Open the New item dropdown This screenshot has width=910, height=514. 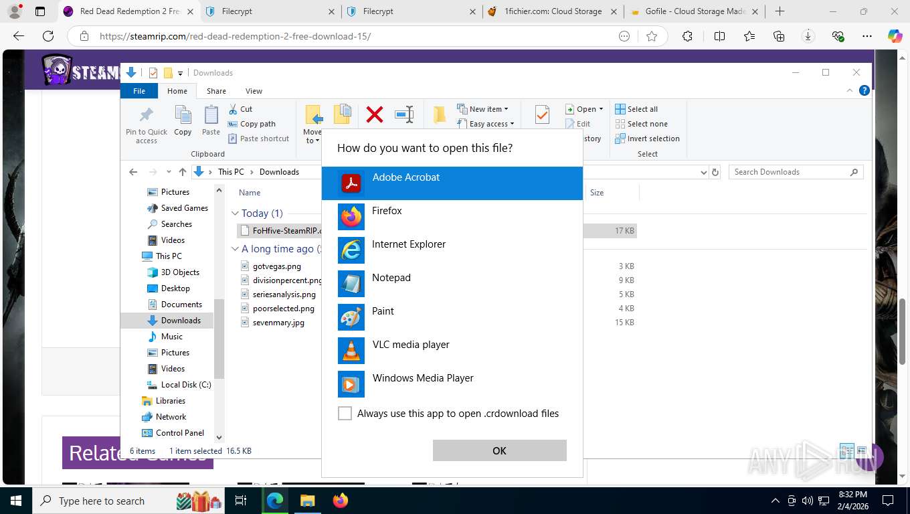coord(482,109)
